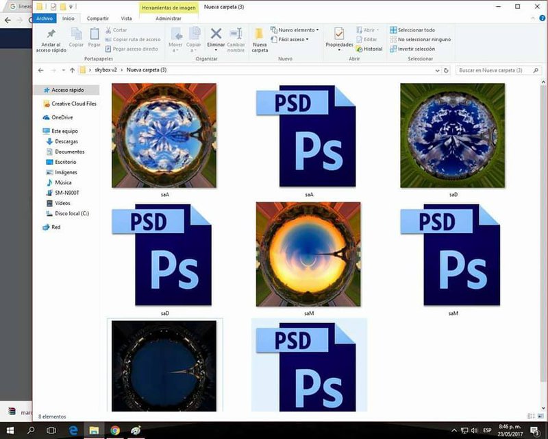
Task: Click the Pegar clipboard icon
Action: 94,38
